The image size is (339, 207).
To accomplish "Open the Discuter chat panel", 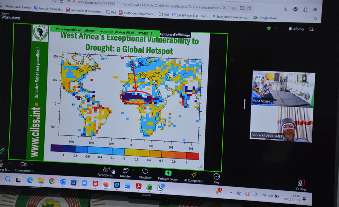I will [x=125, y=172].
